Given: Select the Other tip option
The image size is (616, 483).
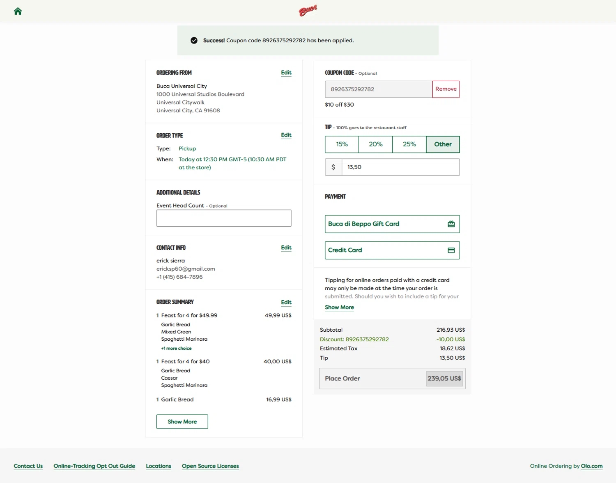Looking at the screenshot, I should click(x=443, y=144).
